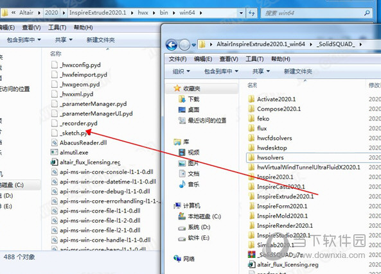
Task: Select api-ms-win-core-file-l1-2-0.dll icon
Action: click(x=55, y=220)
